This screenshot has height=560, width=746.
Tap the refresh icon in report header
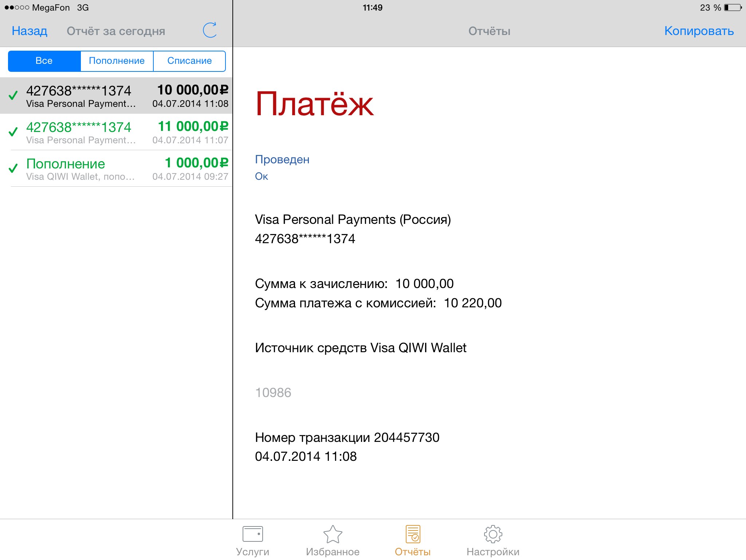click(x=210, y=30)
